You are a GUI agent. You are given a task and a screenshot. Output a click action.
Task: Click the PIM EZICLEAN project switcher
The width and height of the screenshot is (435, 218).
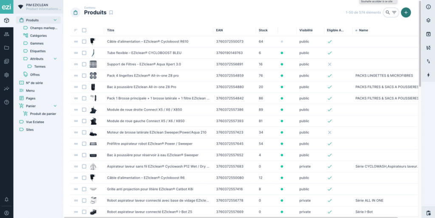pyautogui.click(x=38, y=7)
